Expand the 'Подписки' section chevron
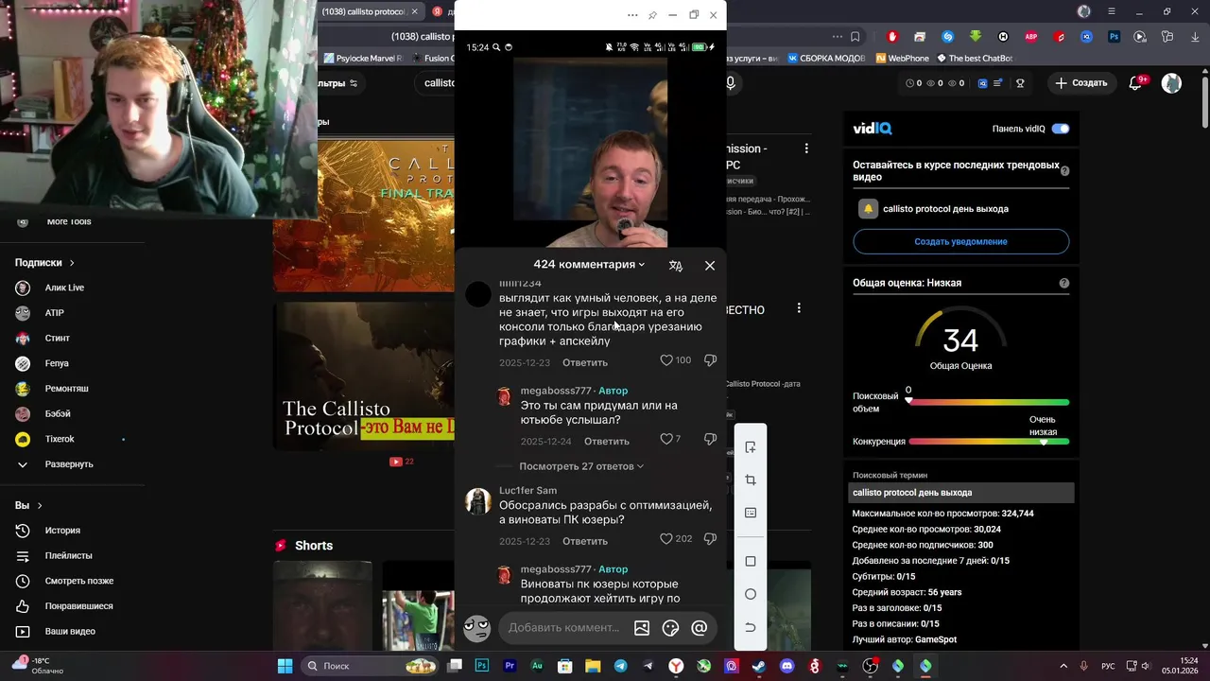This screenshot has height=681, width=1210. [72, 263]
